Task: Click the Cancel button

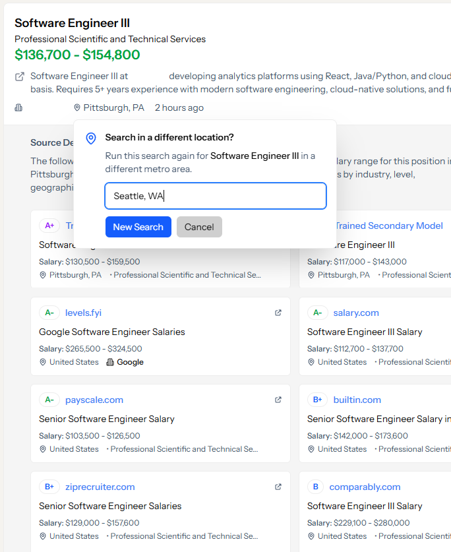Action: click(199, 226)
